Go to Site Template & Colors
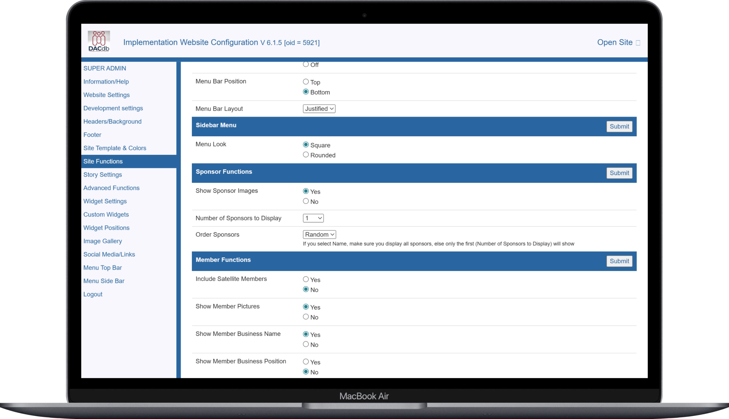The image size is (729, 419). (x=115, y=148)
